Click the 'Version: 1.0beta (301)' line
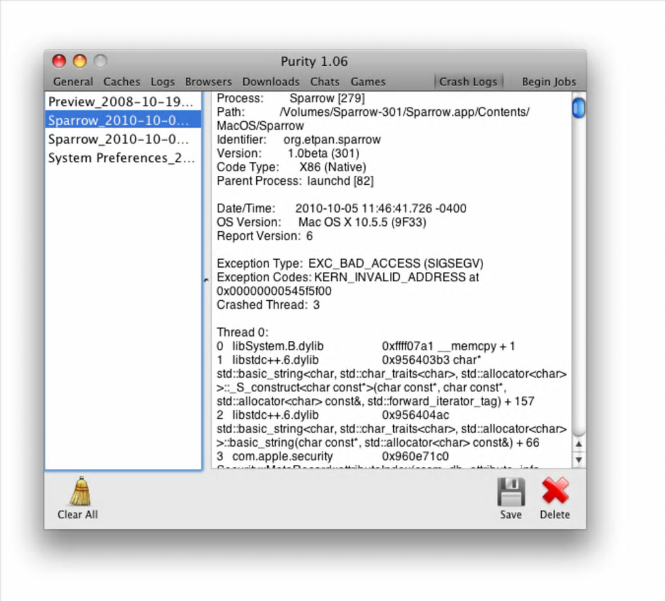 pos(288,153)
